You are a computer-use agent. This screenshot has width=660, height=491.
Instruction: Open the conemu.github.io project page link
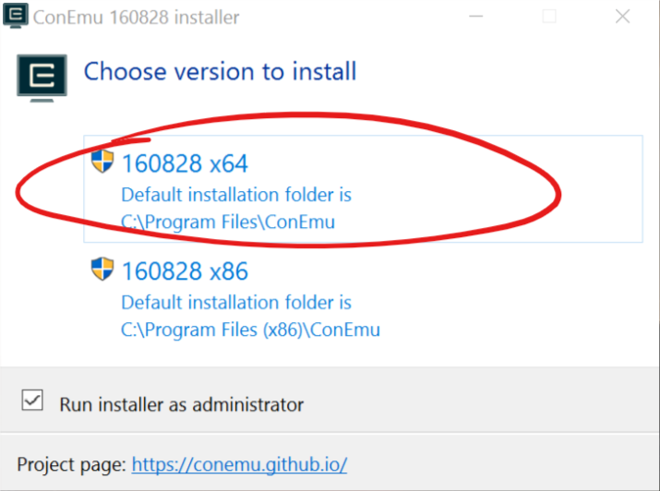tap(239, 464)
